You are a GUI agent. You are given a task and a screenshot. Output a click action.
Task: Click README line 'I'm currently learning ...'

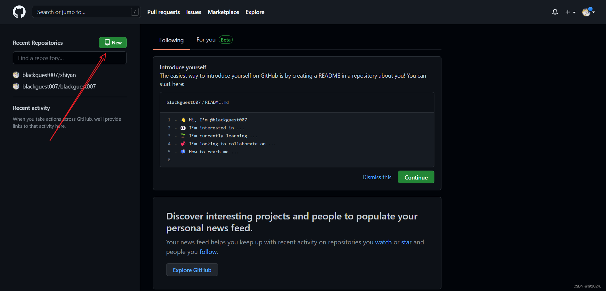(x=223, y=136)
